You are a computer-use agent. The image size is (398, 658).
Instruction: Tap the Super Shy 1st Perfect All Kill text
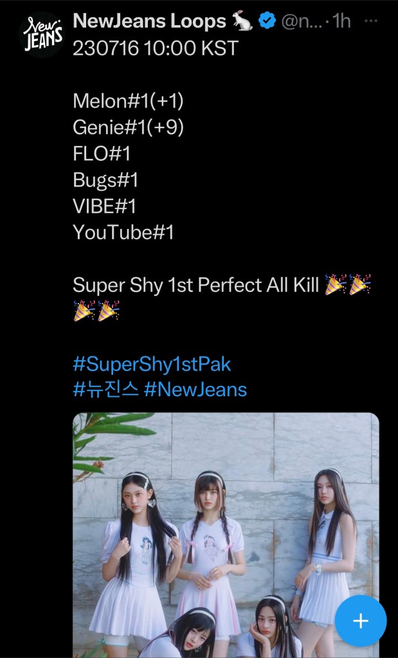pos(196,286)
